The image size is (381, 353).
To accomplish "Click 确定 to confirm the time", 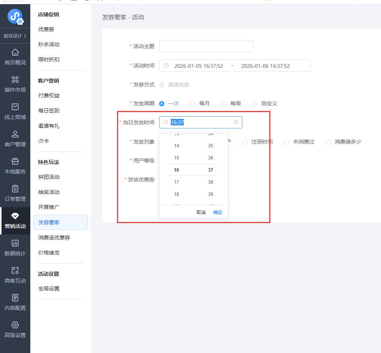I will pos(218,212).
